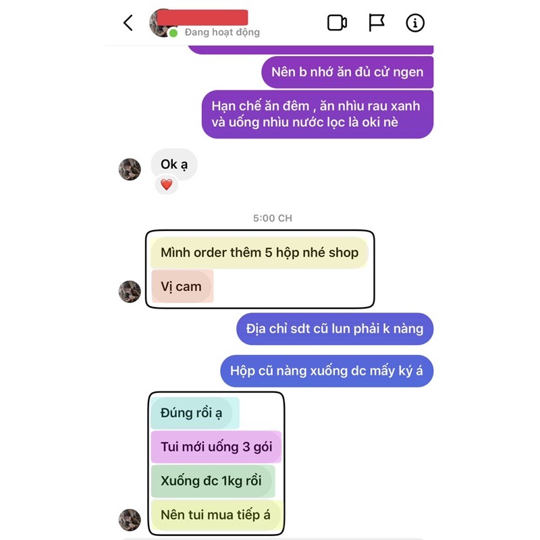This screenshot has height=540, width=540.
Task: Select message 'Hộp cũ nàng xuống dc mấy ký á'
Action: tap(327, 371)
